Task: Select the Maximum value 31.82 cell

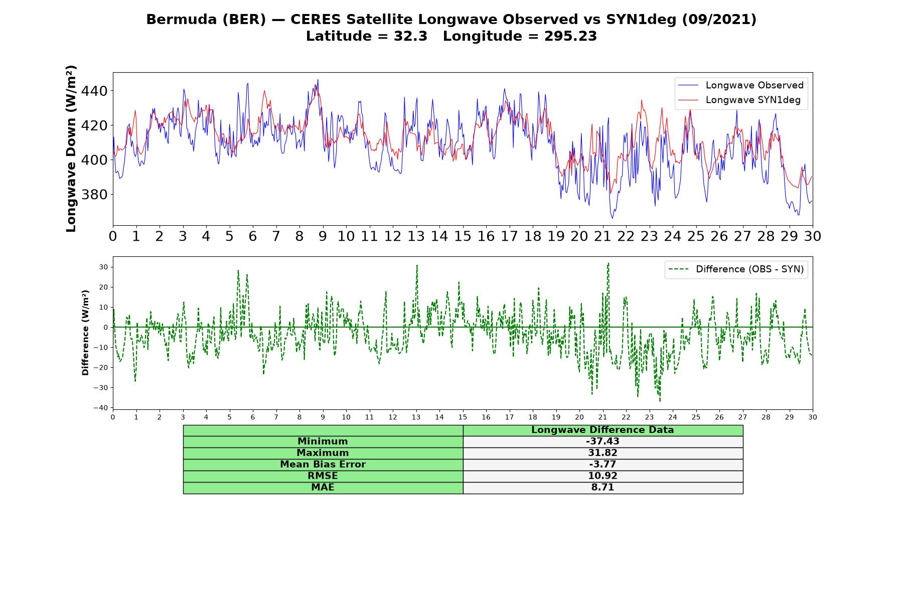Action: [x=603, y=453]
